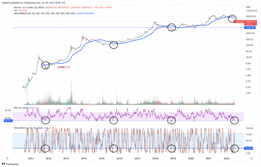Click the 0.60 price axis label
Screen dimensions: 261x167
[x=248, y=75]
